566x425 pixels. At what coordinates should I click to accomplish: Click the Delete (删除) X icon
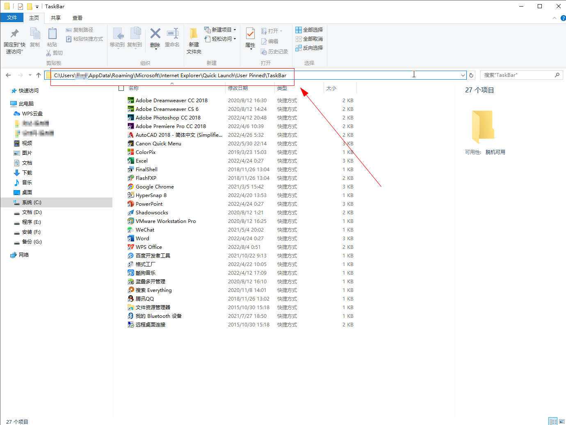(x=155, y=33)
